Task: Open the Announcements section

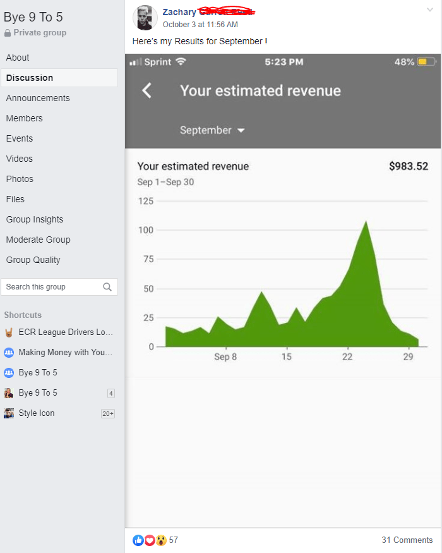Action: pyautogui.click(x=38, y=98)
